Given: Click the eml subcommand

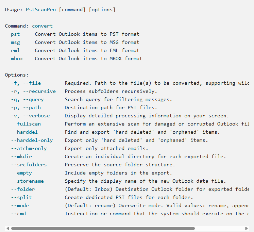Looking at the screenshot, I should 15,50.
